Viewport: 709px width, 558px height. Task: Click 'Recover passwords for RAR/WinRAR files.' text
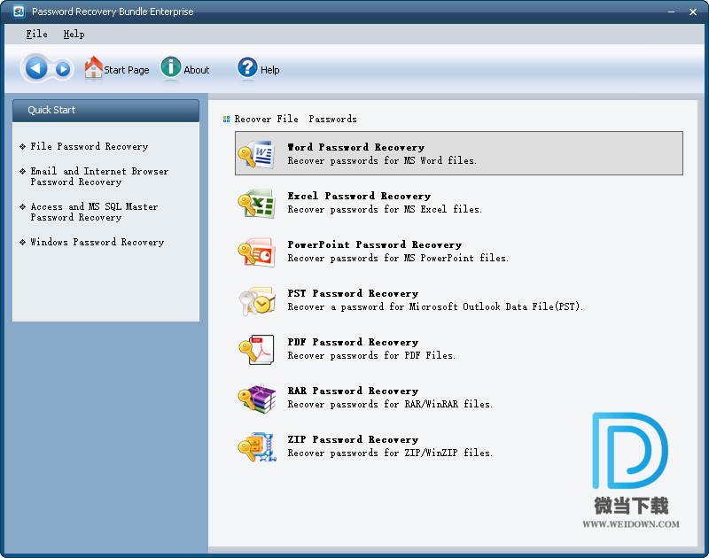pos(390,405)
